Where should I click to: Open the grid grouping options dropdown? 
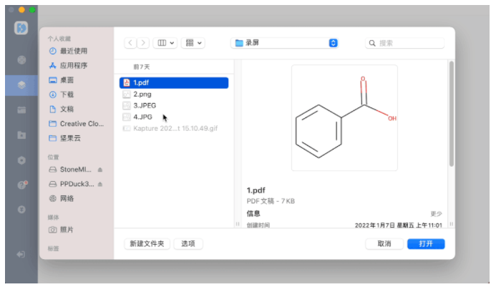[193, 43]
